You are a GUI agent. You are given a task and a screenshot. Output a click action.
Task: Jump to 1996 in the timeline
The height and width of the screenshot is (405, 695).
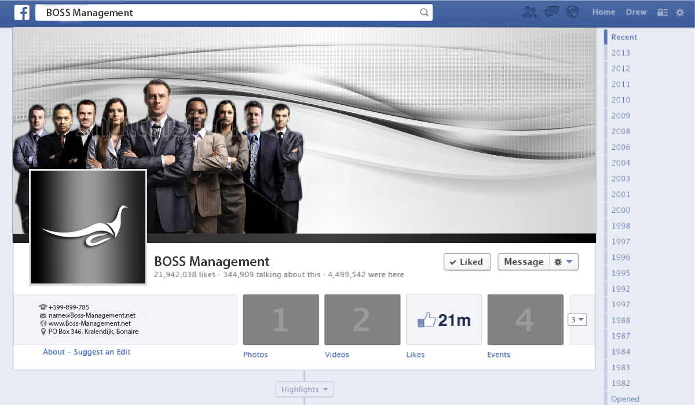[620, 257]
